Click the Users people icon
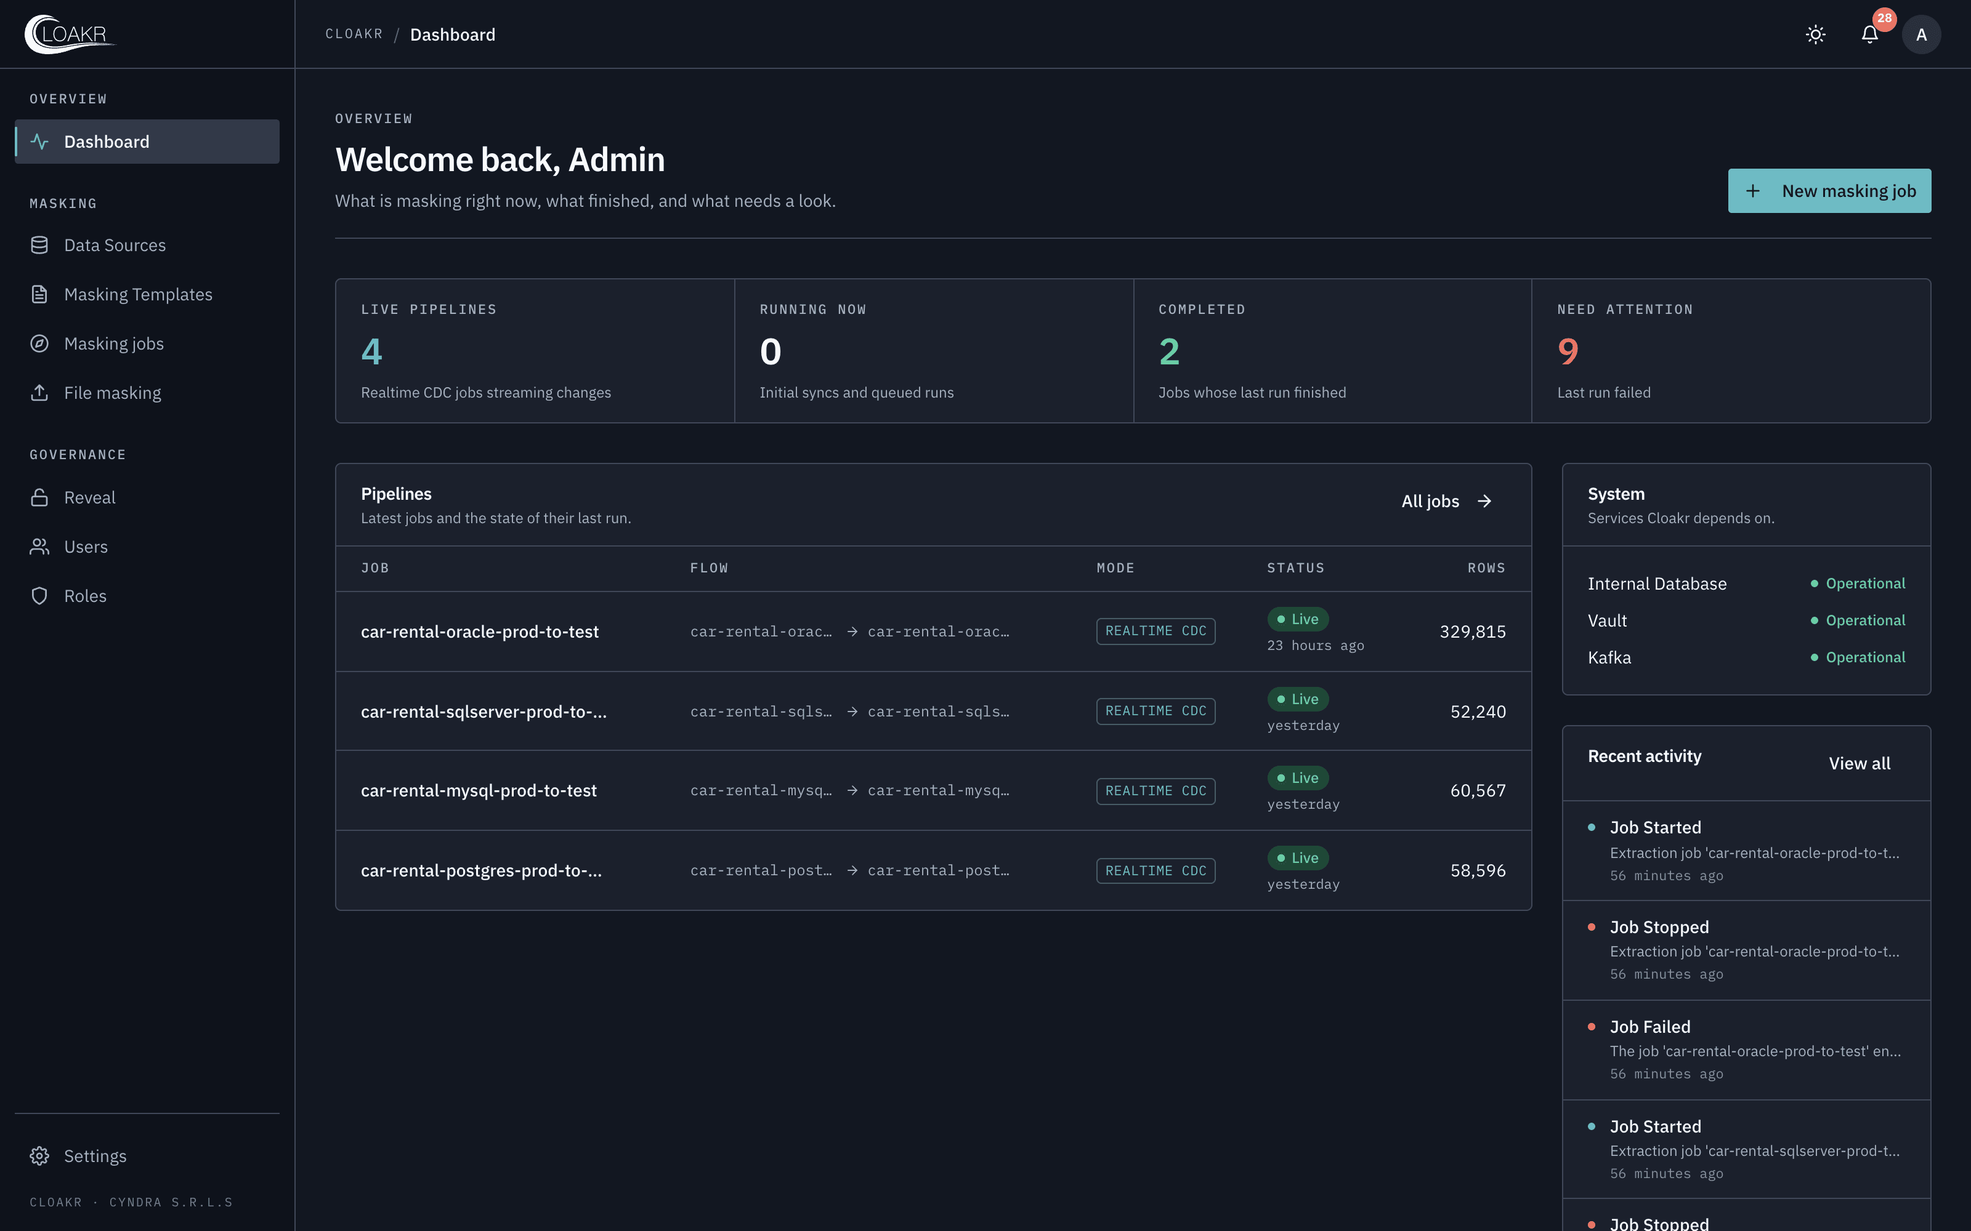 tap(39, 547)
